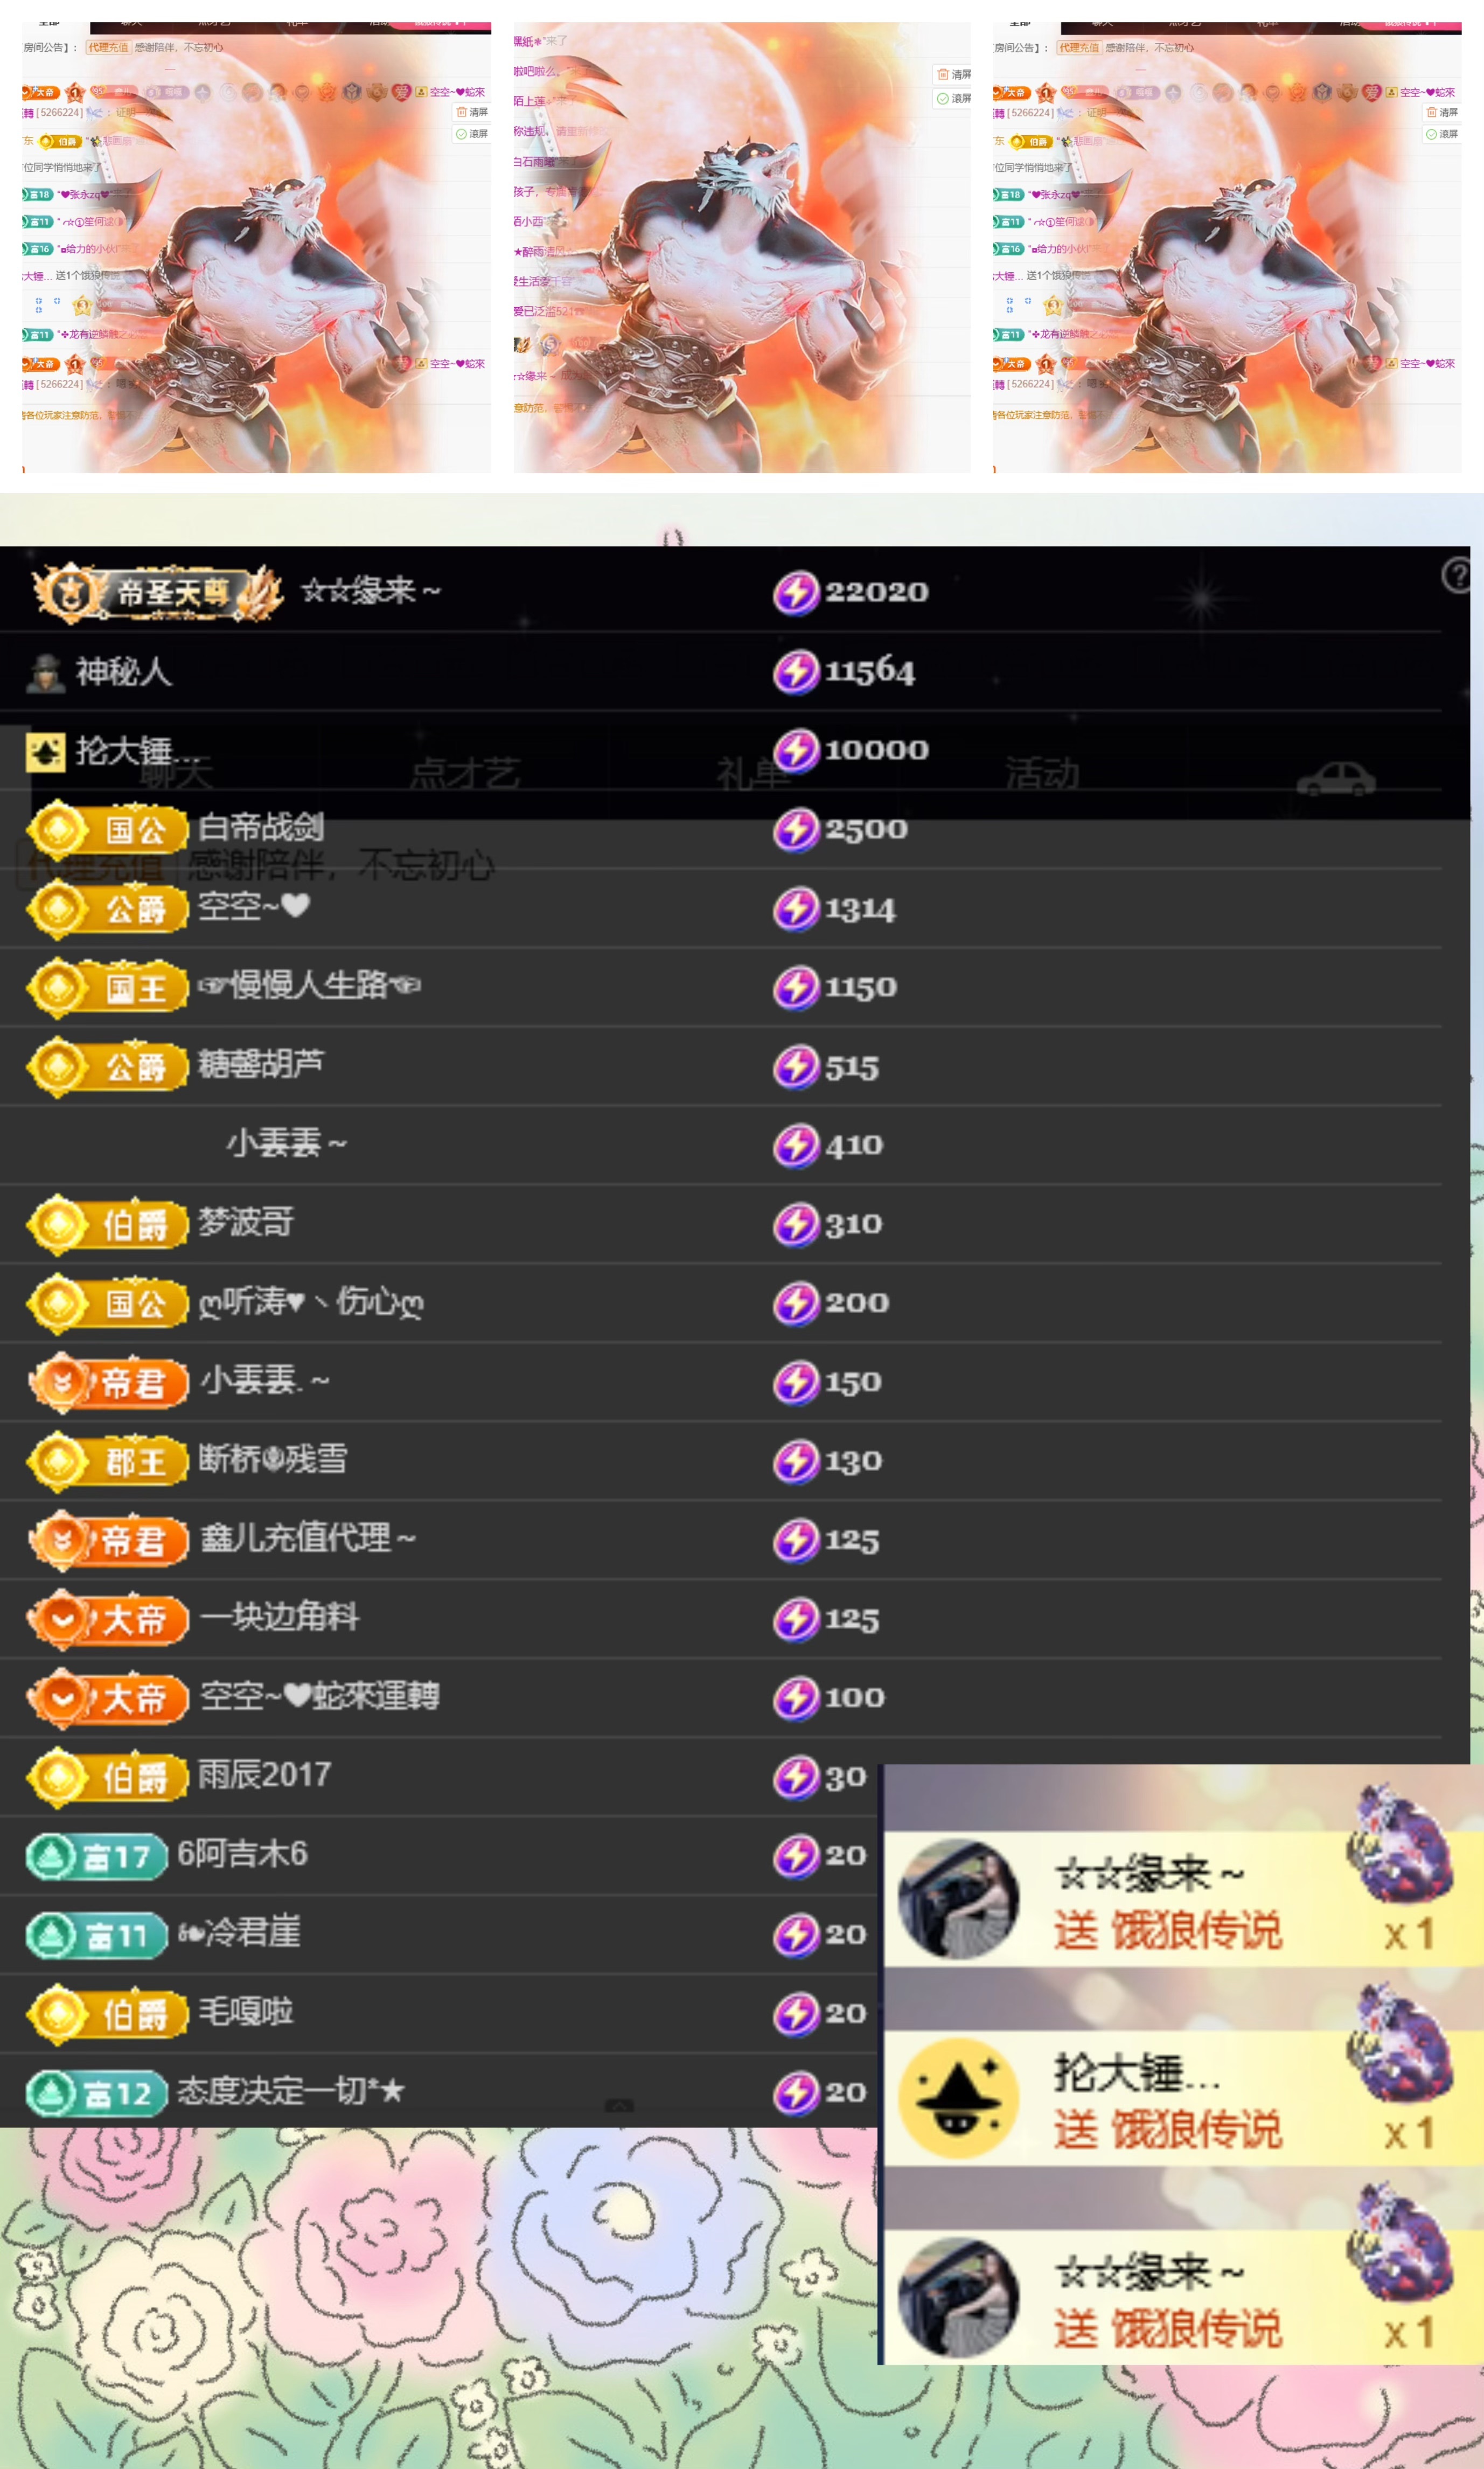Viewport: 1484px width, 2469px height.
Task: Click the 国王 badge beside 慢慢人生路
Action: tap(108, 987)
